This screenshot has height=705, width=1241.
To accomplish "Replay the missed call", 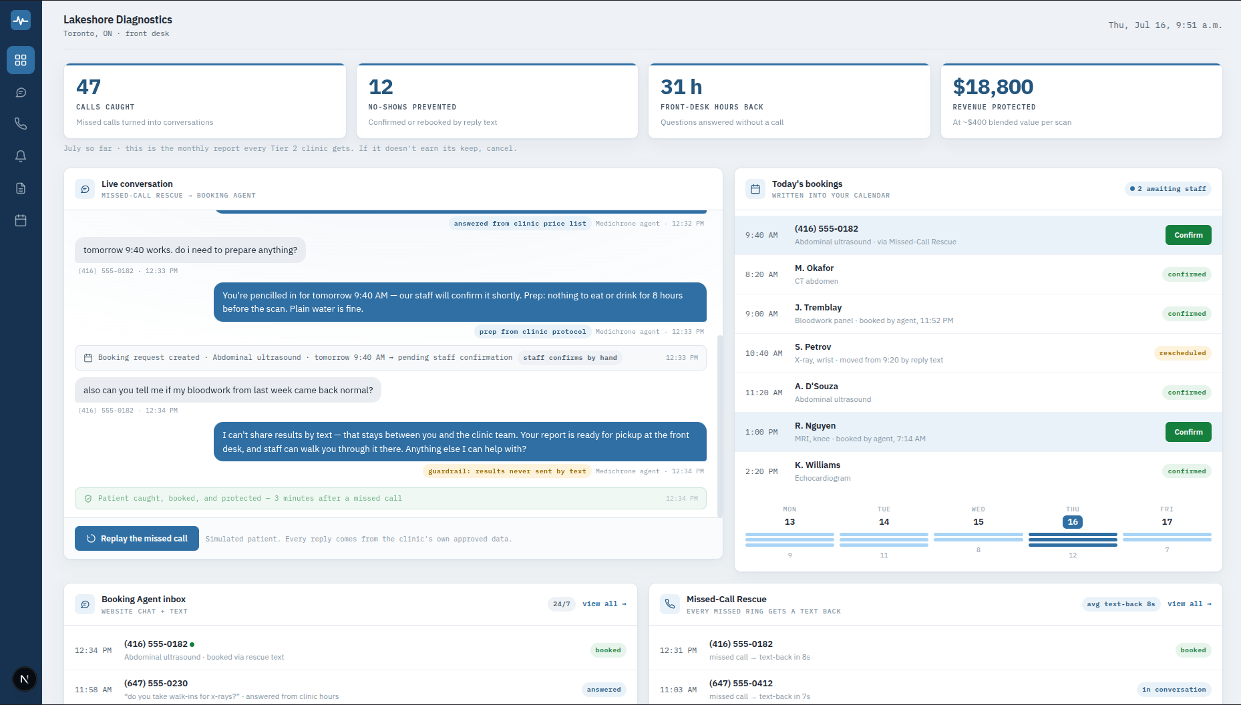I will (x=137, y=539).
